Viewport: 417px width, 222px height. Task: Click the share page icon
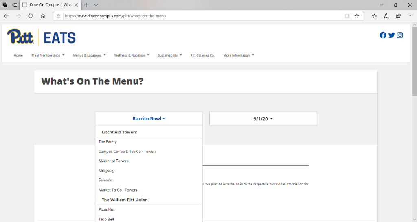click(x=398, y=16)
